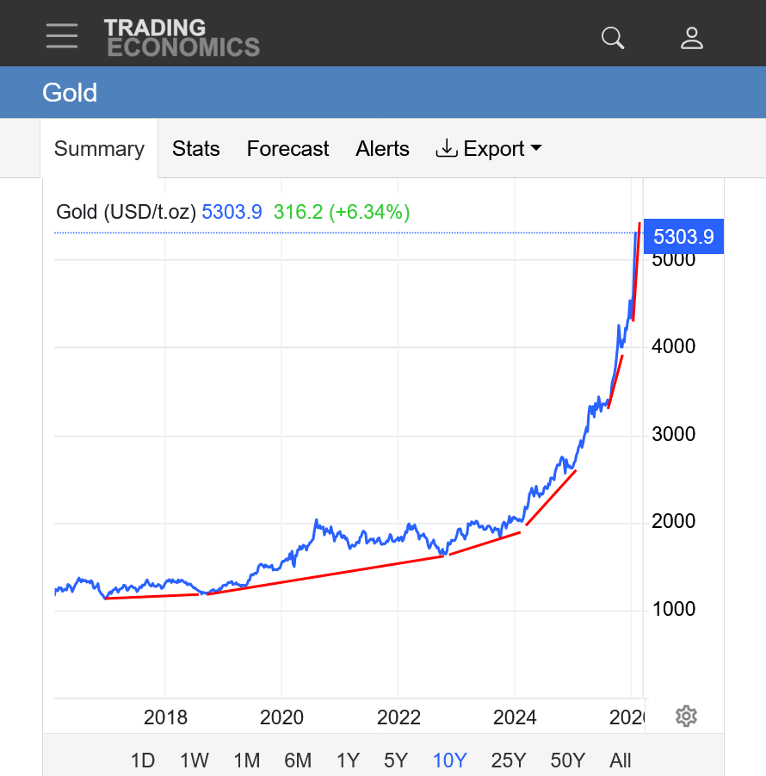The image size is (766, 776).
Task: Click the 5303.9 current price label
Action: [683, 236]
